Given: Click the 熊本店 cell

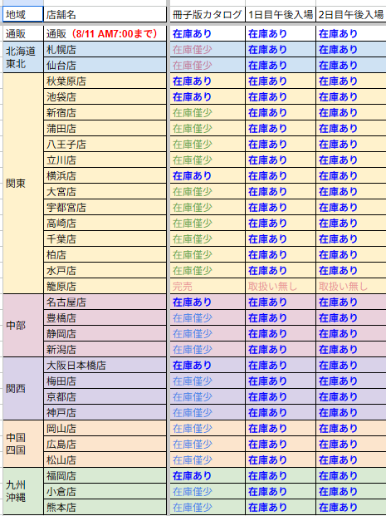Looking at the screenshot, I should coord(105,508).
